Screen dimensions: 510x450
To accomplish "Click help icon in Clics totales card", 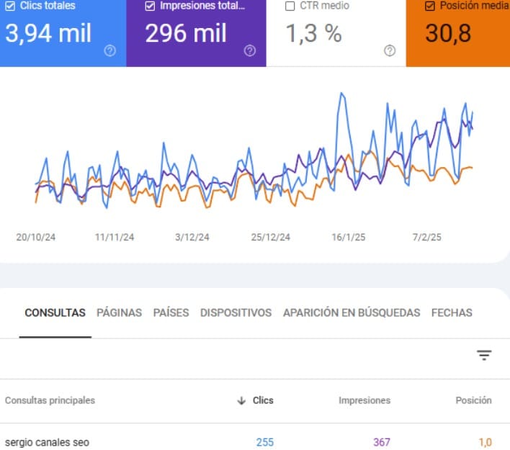I will coord(109,50).
